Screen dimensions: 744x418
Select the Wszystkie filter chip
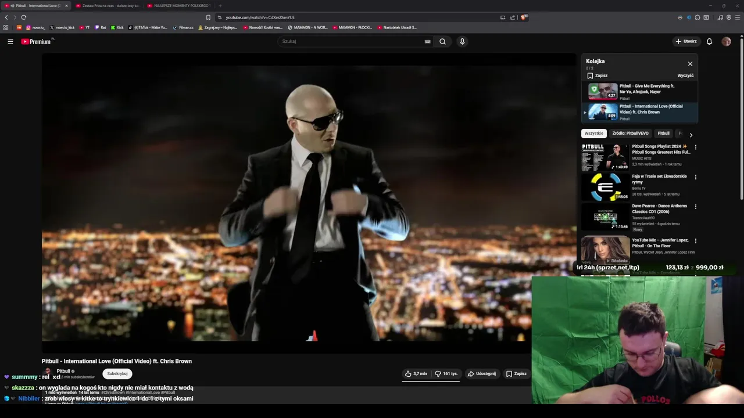593,134
